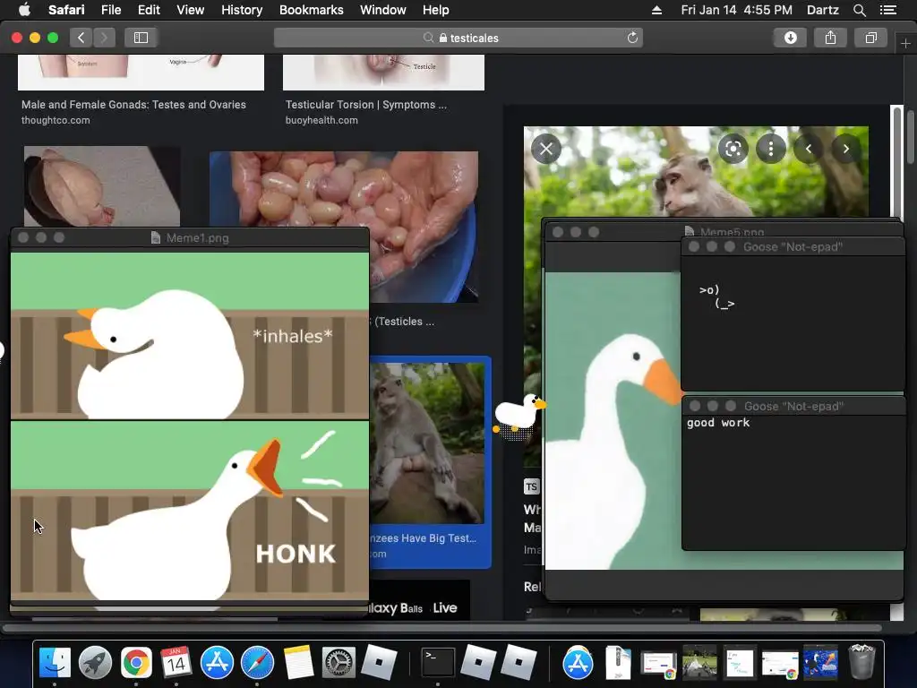Image resolution: width=917 pixels, height=688 pixels.
Task: Toggle the Safari sidebar button
Action: [x=141, y=38]
